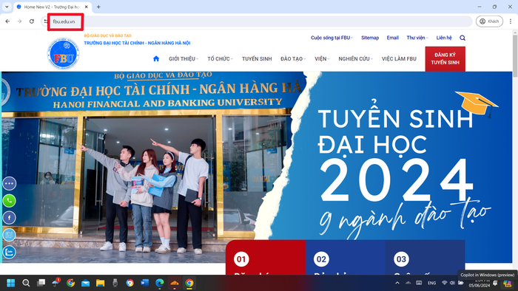Screen dimensions: 518x291
Task: Go back with the browser back arrow
Action: (7, 21)
